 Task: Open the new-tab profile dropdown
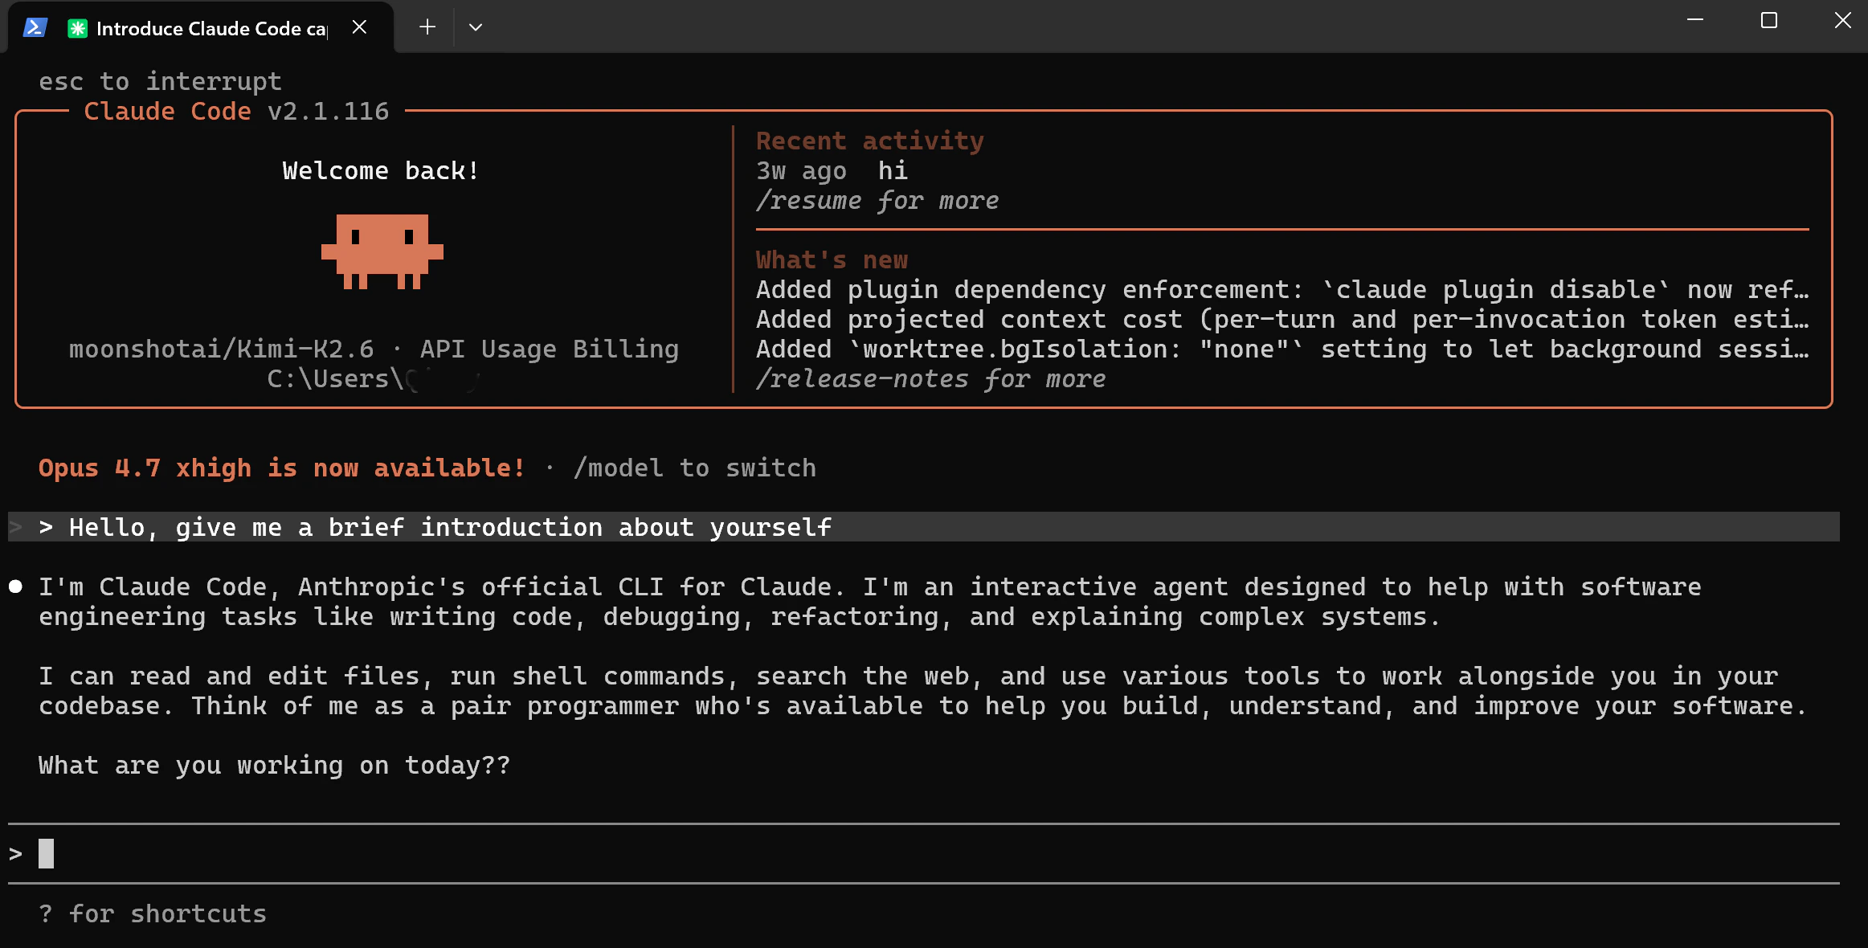coord(476,27)
